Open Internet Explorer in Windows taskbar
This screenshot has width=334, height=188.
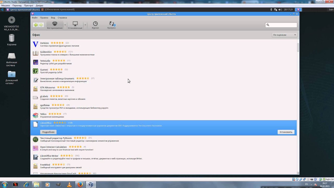pos(26,185)
